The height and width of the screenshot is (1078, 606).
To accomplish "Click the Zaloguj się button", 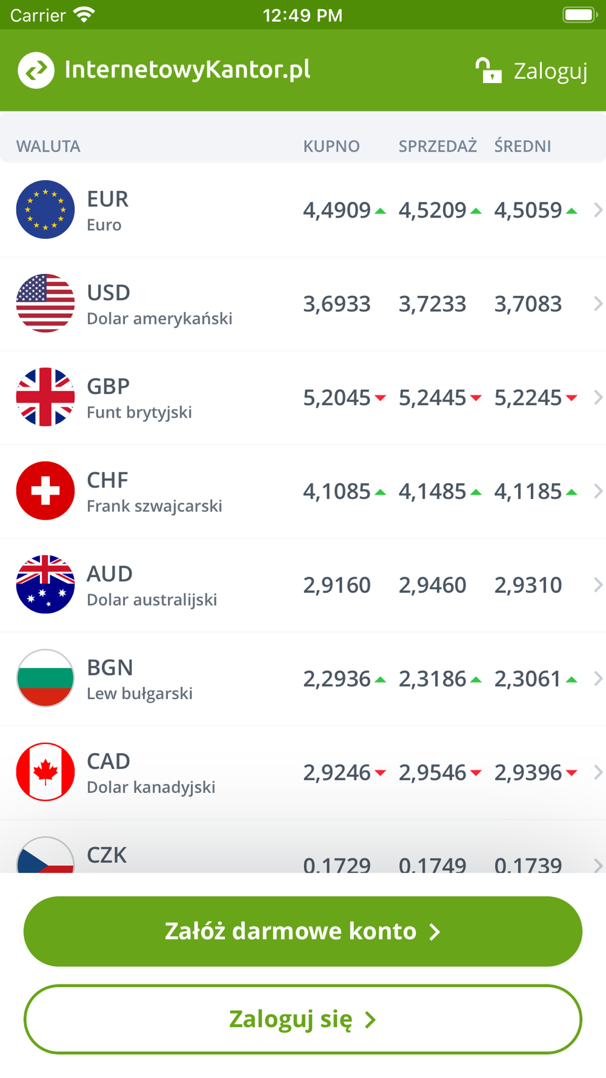I will click(303, 1019).
